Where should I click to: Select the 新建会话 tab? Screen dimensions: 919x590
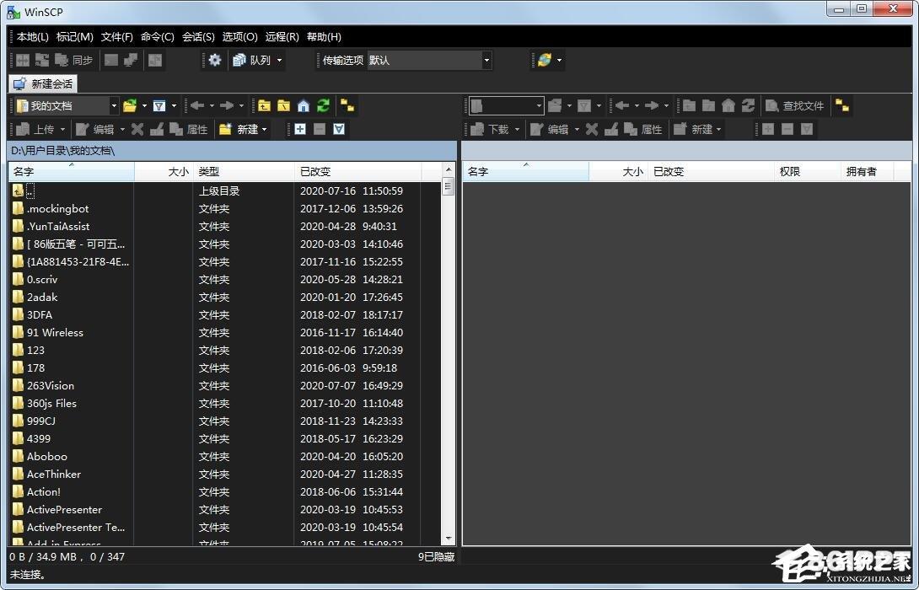coord(43,83)
